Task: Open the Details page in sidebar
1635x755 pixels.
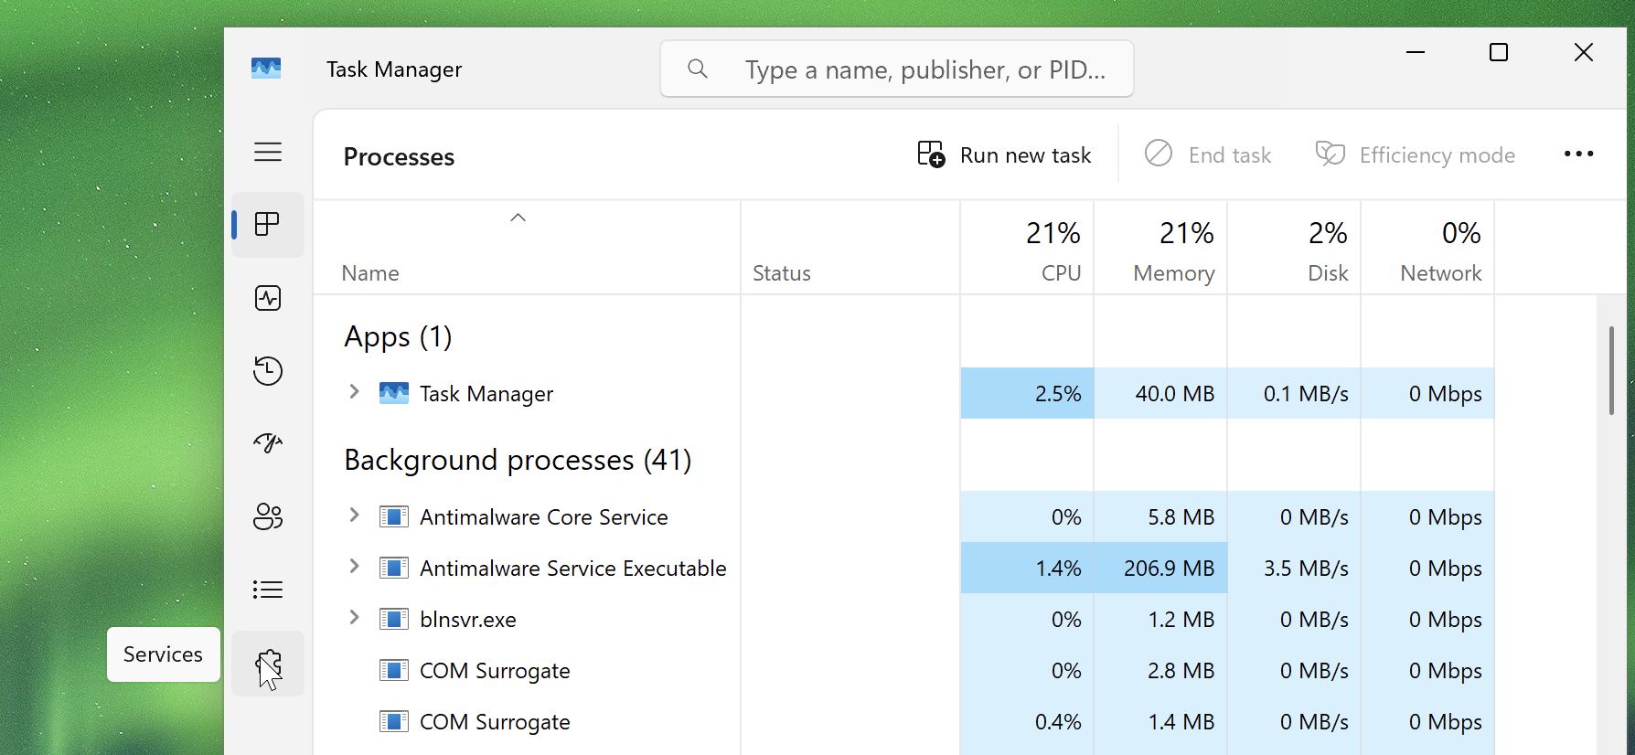Action: tap(267, 590)
